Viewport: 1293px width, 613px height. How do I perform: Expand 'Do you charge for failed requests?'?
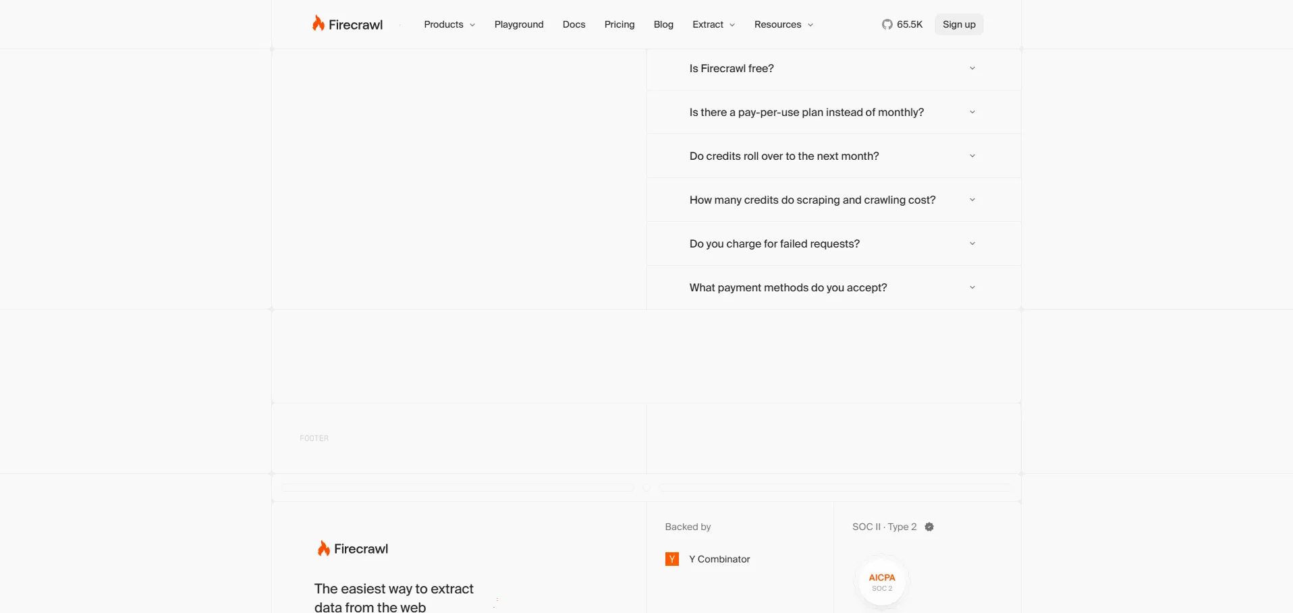pos(774,243)
